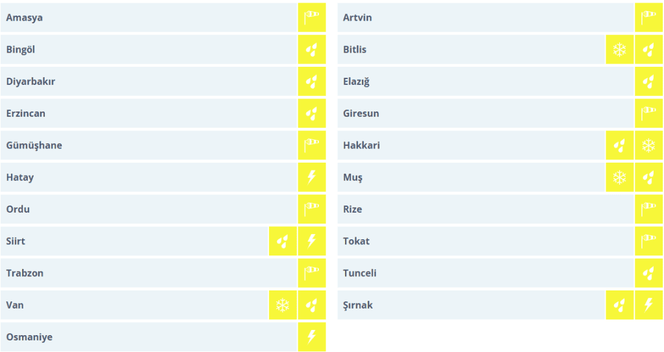Click the thunderstorm icon in the Hatay row

(x=311, y=177)
